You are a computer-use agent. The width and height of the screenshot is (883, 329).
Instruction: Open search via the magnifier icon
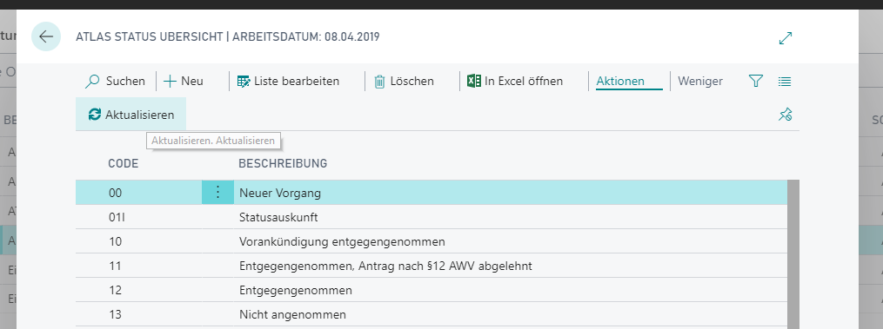92,82
